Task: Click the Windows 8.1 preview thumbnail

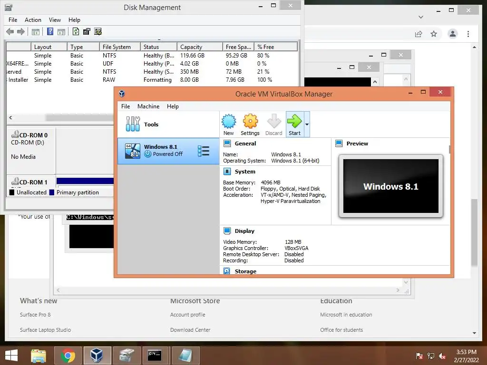Action: 391,186
